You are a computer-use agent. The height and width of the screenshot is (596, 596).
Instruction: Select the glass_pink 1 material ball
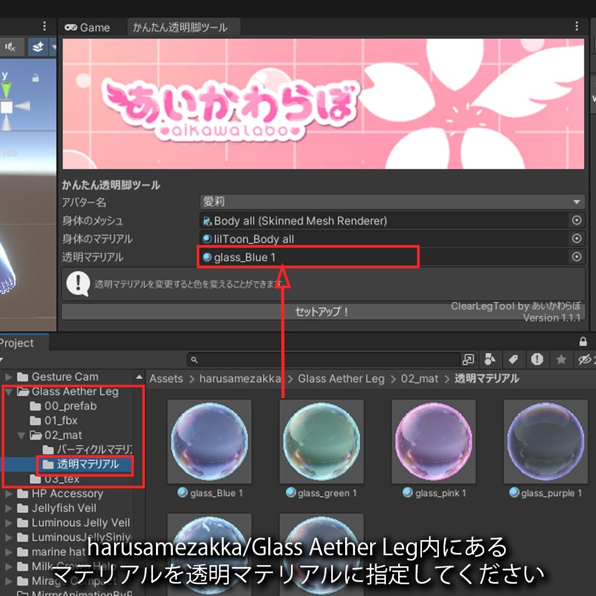point(433,442)
